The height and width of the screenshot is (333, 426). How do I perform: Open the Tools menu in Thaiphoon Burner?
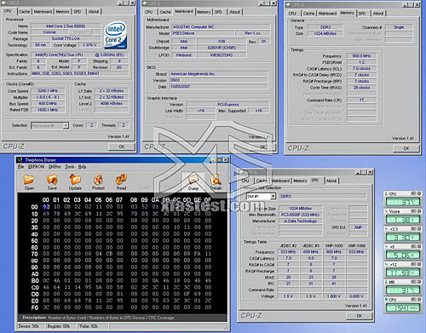pos(70,167)
